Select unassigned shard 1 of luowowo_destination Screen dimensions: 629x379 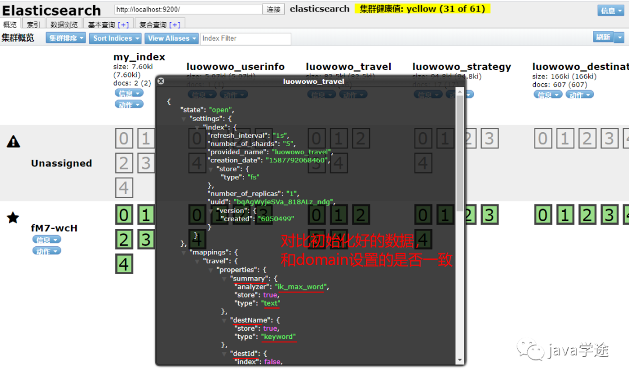[565, 139]
